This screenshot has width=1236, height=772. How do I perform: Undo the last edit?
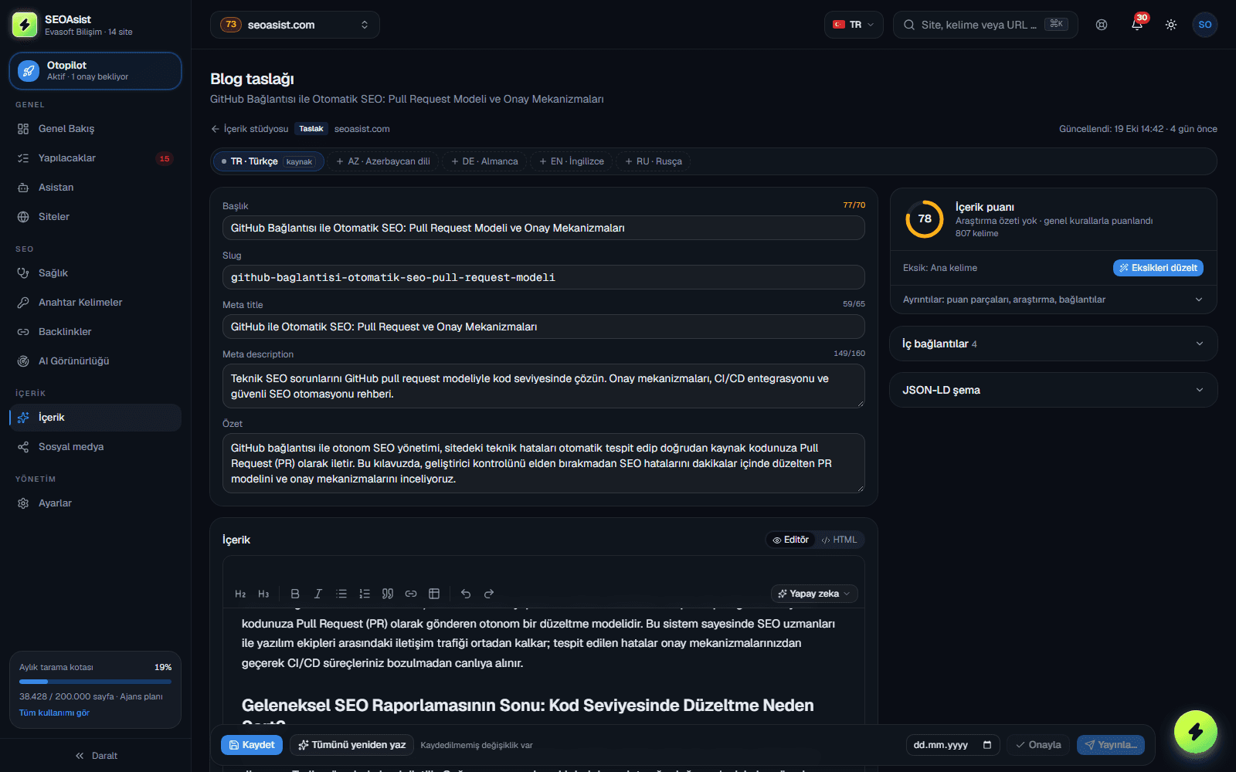[x=465, y=594]
